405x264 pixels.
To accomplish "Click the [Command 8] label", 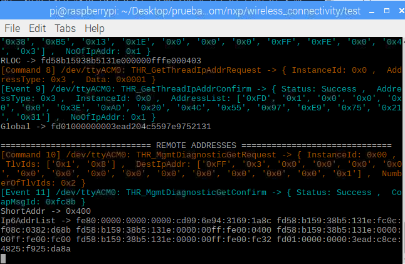I will [x=28, y=70].
